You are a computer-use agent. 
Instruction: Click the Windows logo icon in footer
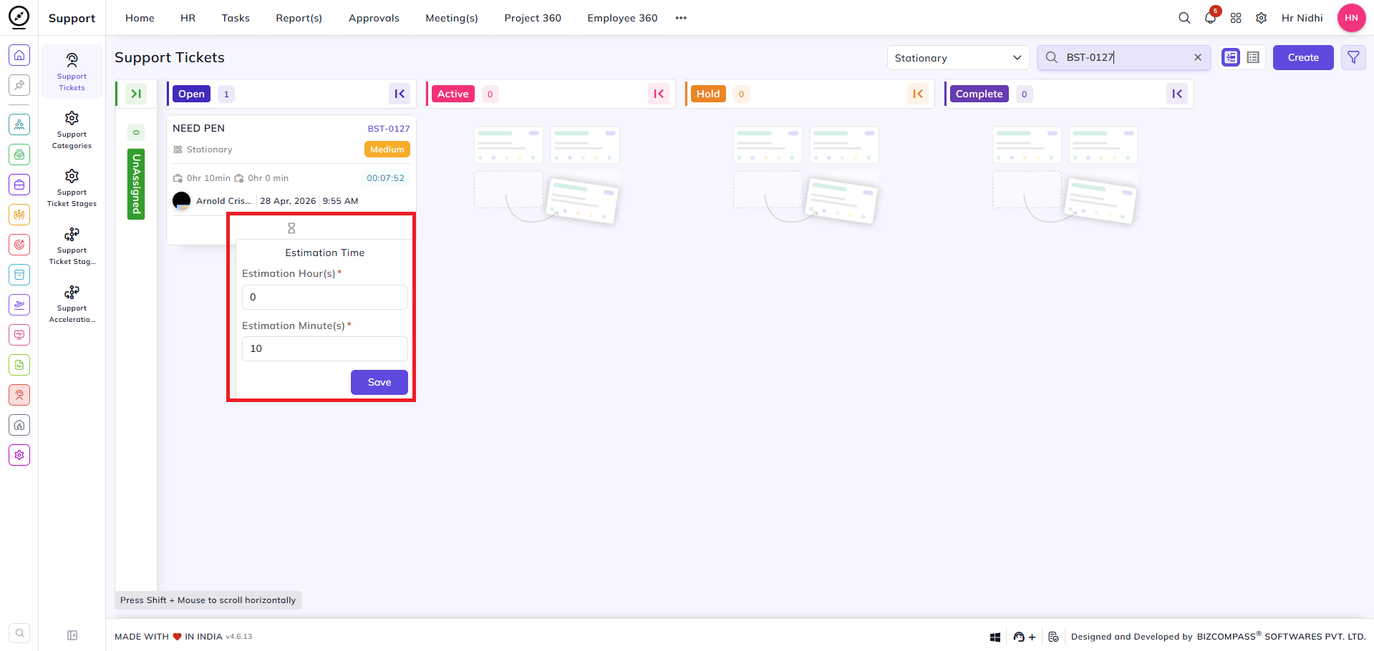click(x=995, y=637)
